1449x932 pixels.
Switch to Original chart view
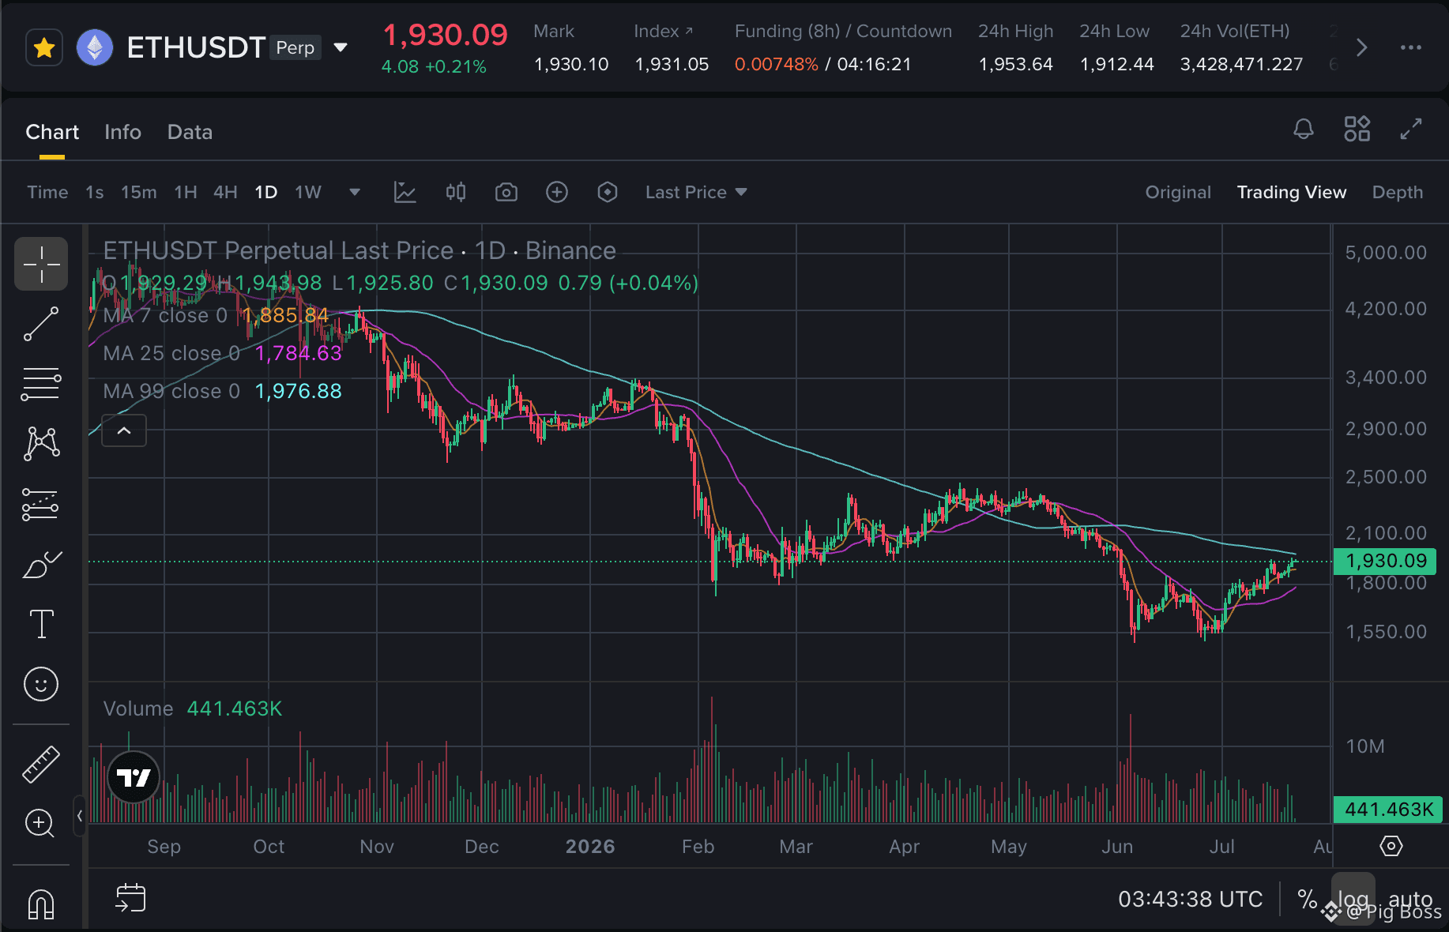[x=1178, y=192]
